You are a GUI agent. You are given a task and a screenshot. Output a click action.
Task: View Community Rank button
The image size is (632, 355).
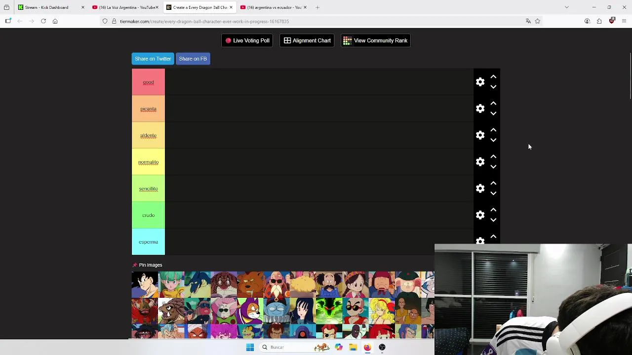(375, 40)
